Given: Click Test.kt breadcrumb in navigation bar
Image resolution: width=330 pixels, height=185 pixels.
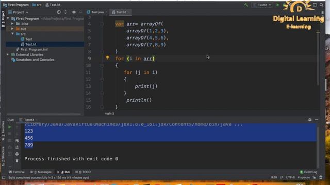Looking at the screenshot, I should [53, 5].
